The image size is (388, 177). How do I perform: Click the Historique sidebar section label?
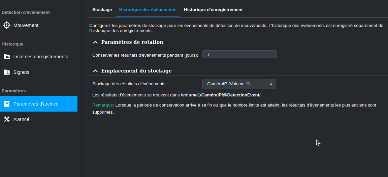[x=12, y=44]
